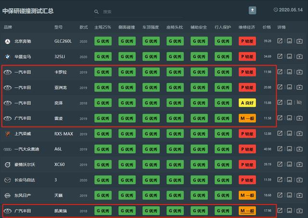Play video icon for 天籁 row

click(299, 195)
